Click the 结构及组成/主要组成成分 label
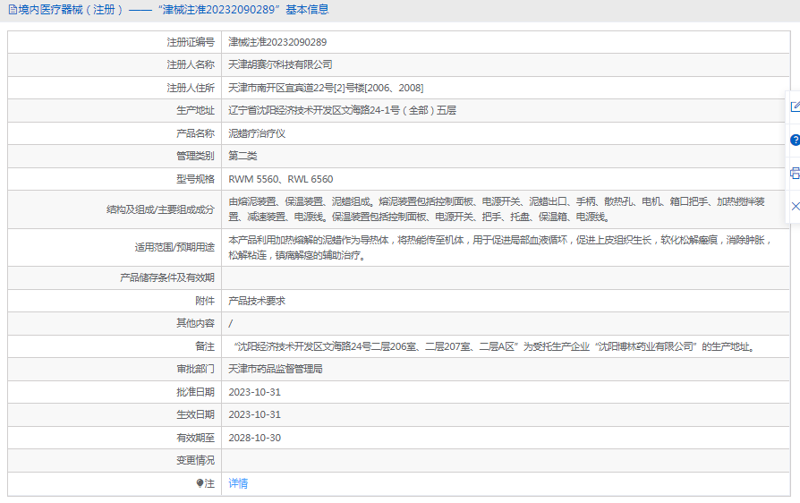Viewport: 800px width, 503px height. 161,209
